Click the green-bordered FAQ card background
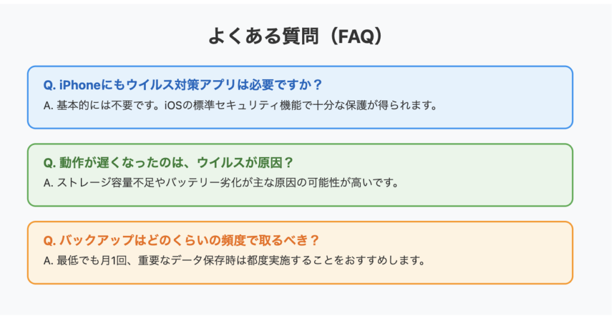Image resolution: width=614 pixels, height=318 pixels. [x=300, y=175]
